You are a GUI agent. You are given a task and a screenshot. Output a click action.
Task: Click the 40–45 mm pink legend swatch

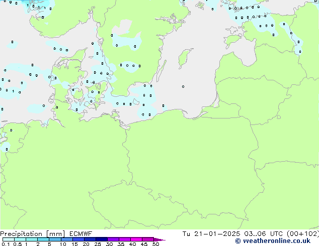tap(136, 239)
